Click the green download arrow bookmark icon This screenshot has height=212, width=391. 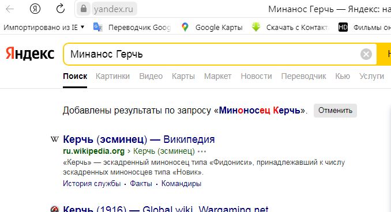pos(256,26)
